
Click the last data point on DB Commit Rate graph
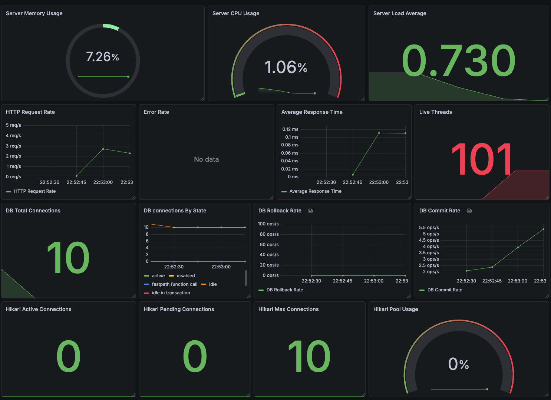(543, 229)
